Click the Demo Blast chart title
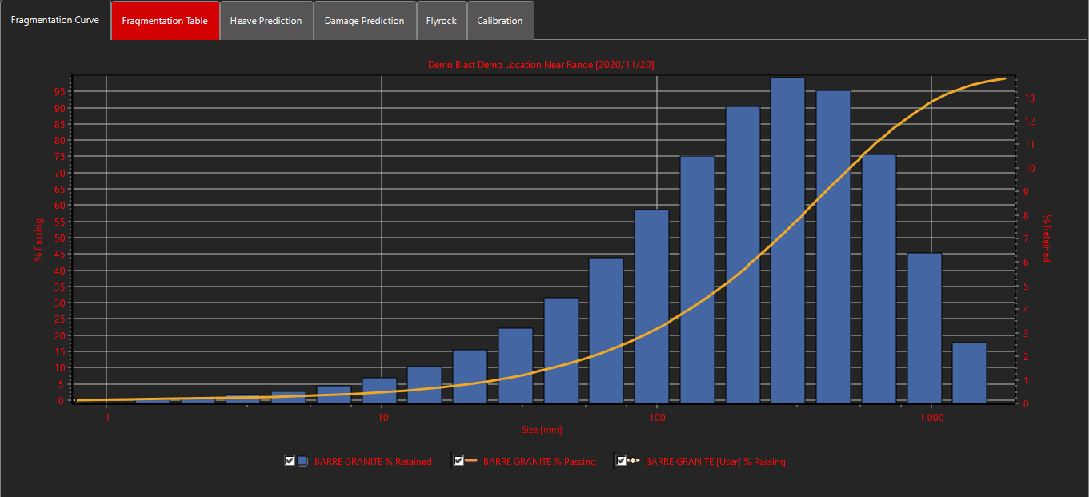Viewport: 1089px width, 497px height. pyautogui.click(x=542, y=64)
